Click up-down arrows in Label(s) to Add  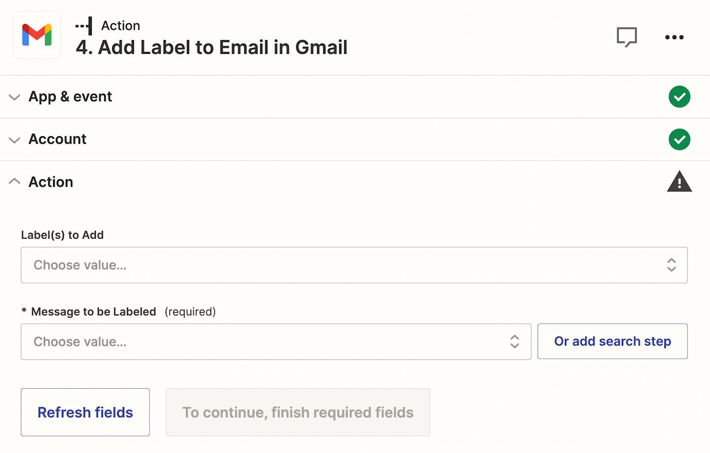[x=671, y=265]
